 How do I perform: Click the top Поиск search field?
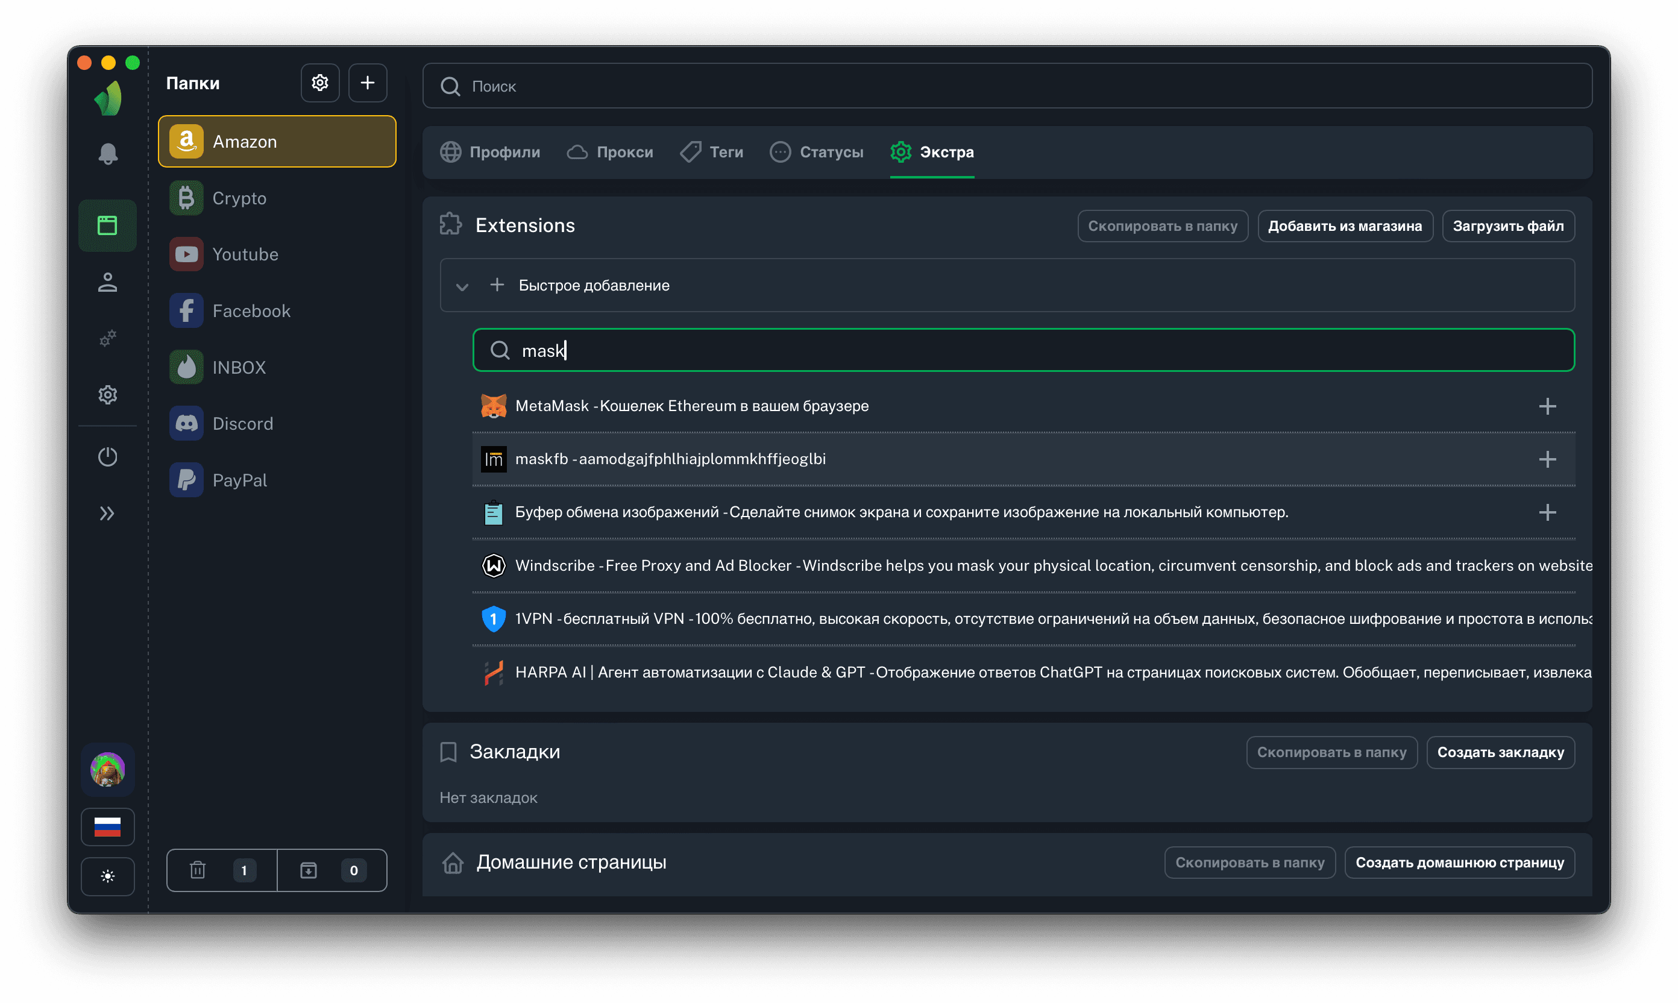click(x=1007, y=86)
